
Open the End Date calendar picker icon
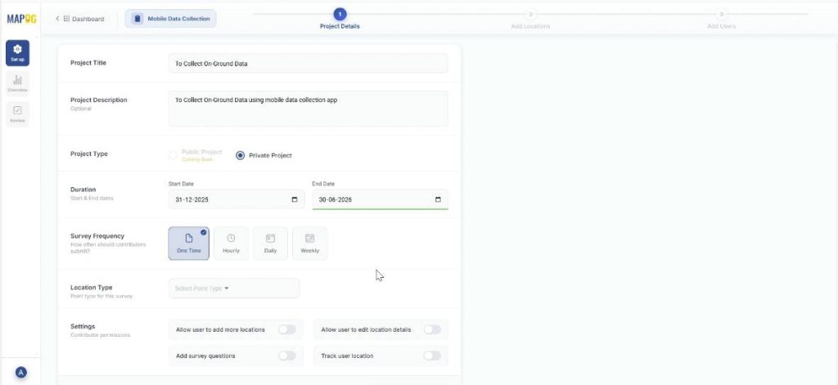tap(438, 199)
